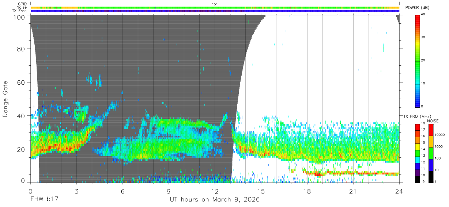Click the 21 tick on UT hours axis
This screenshot has height=207, width=449.
353,191
